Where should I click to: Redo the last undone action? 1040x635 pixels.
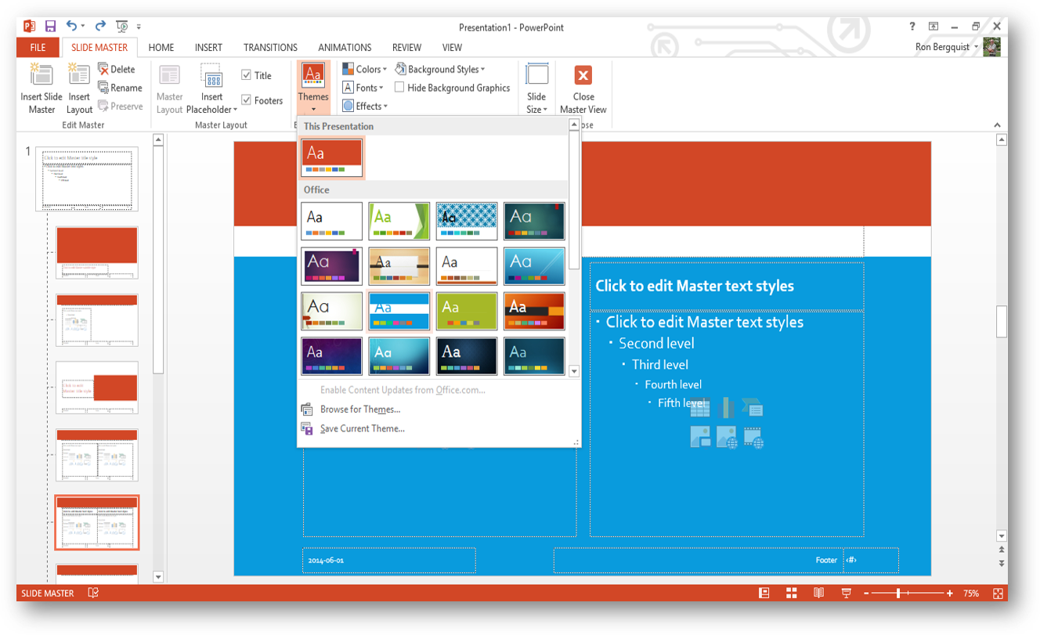pos(100,27)
